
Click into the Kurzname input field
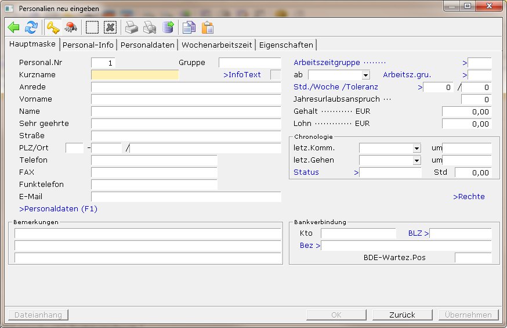click(135, 75)
